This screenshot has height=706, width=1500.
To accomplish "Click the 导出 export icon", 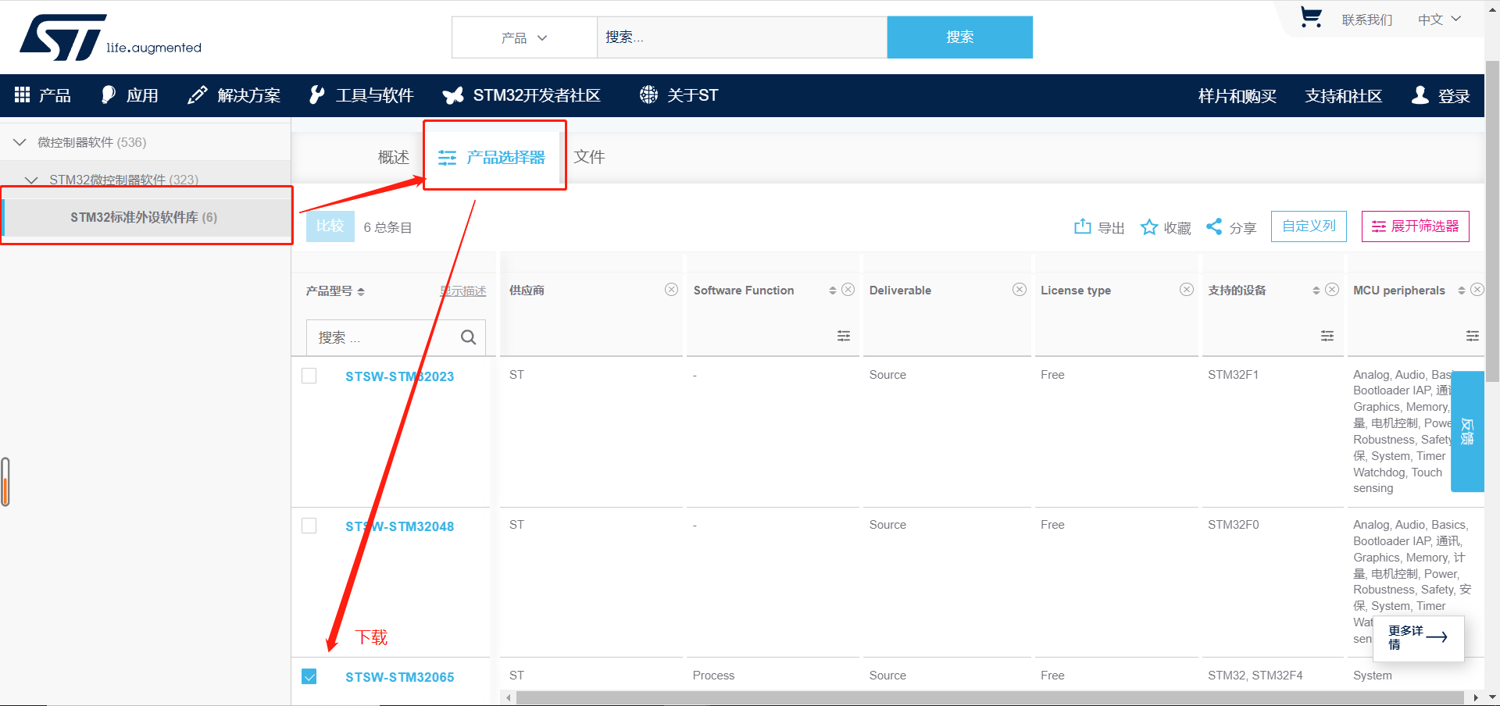I will (1082, 226).
